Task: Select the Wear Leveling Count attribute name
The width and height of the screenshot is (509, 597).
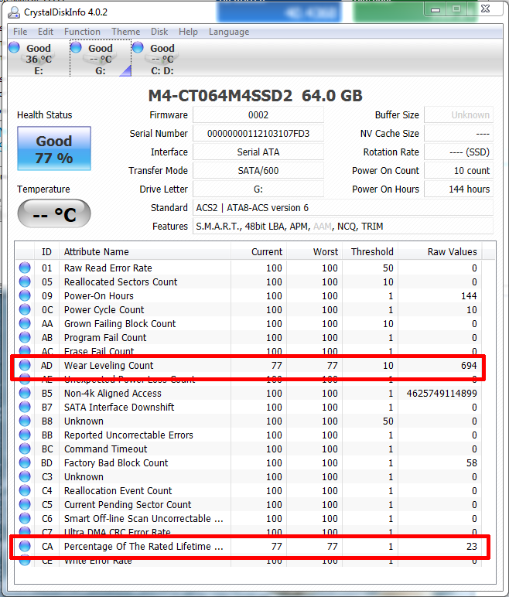Action: [x=108, y=366]
